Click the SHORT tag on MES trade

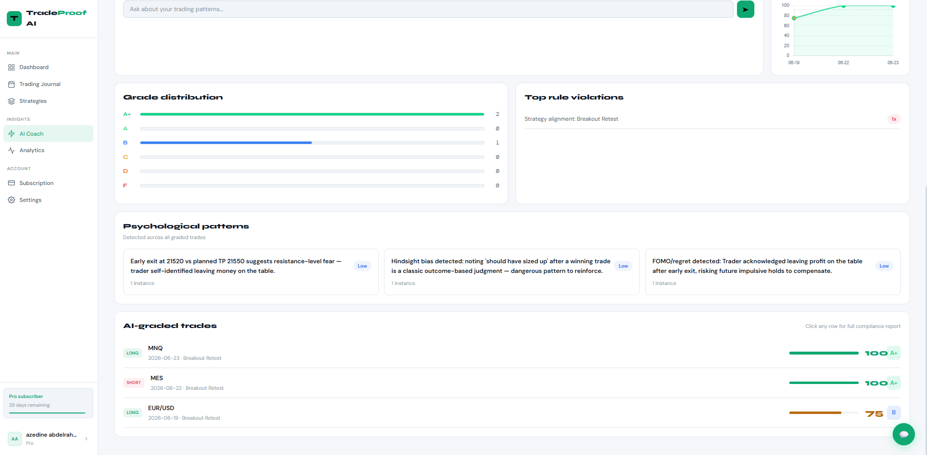(x=133, y=383)
